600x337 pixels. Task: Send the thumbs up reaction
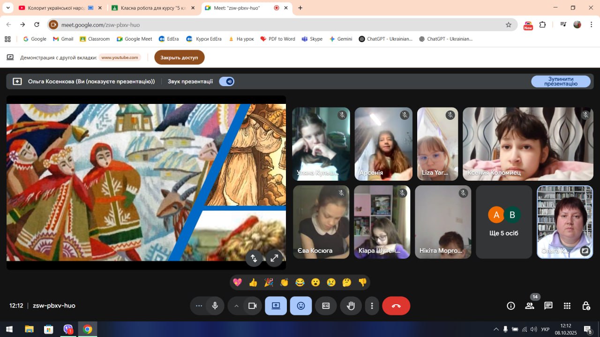point(253,282)
